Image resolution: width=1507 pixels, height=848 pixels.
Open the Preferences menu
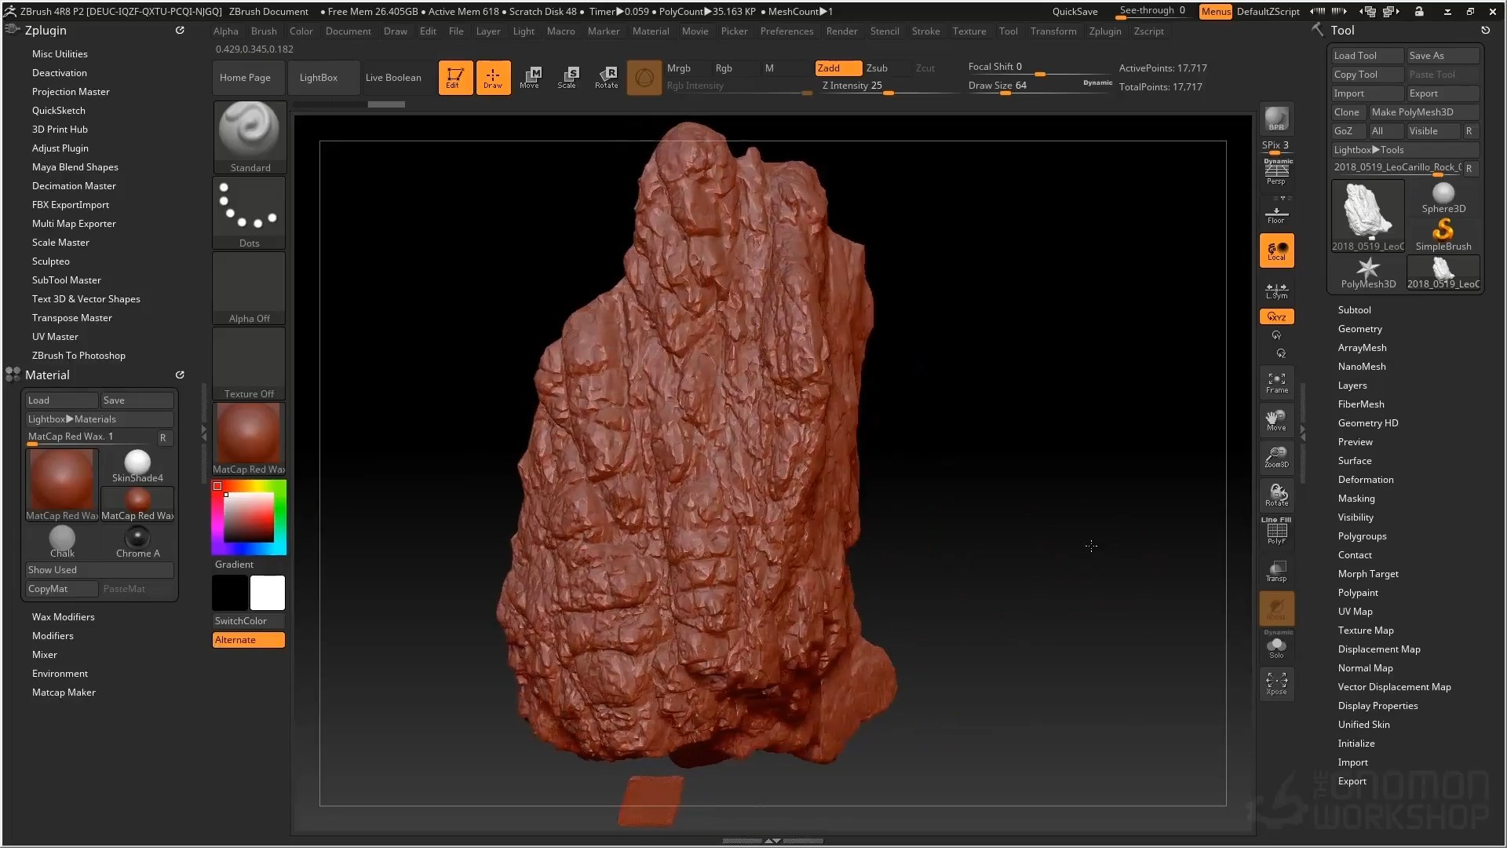pyautogui.click(x=786, y=31)
